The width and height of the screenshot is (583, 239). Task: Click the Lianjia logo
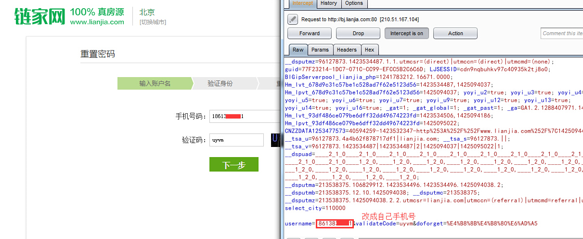(39, 16)
